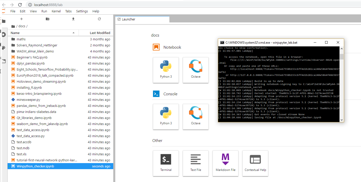Launch a Python 3 notebook from the Launcher
Screen dimensions: 361x182
166,70
